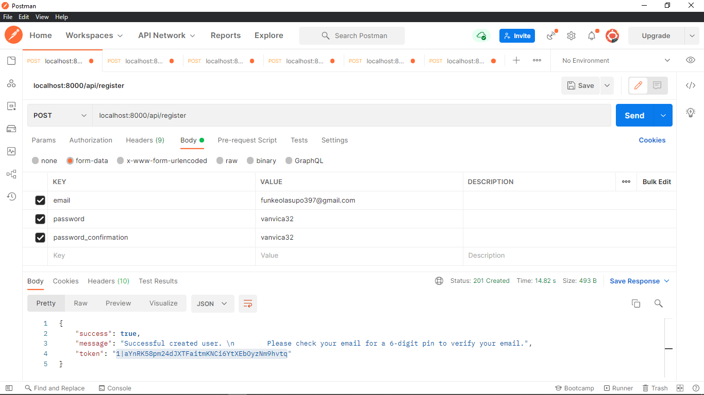The width and height of the screenshot is (704, 395).
Task: Open the Console in status bar
Action: click(115, 388)
